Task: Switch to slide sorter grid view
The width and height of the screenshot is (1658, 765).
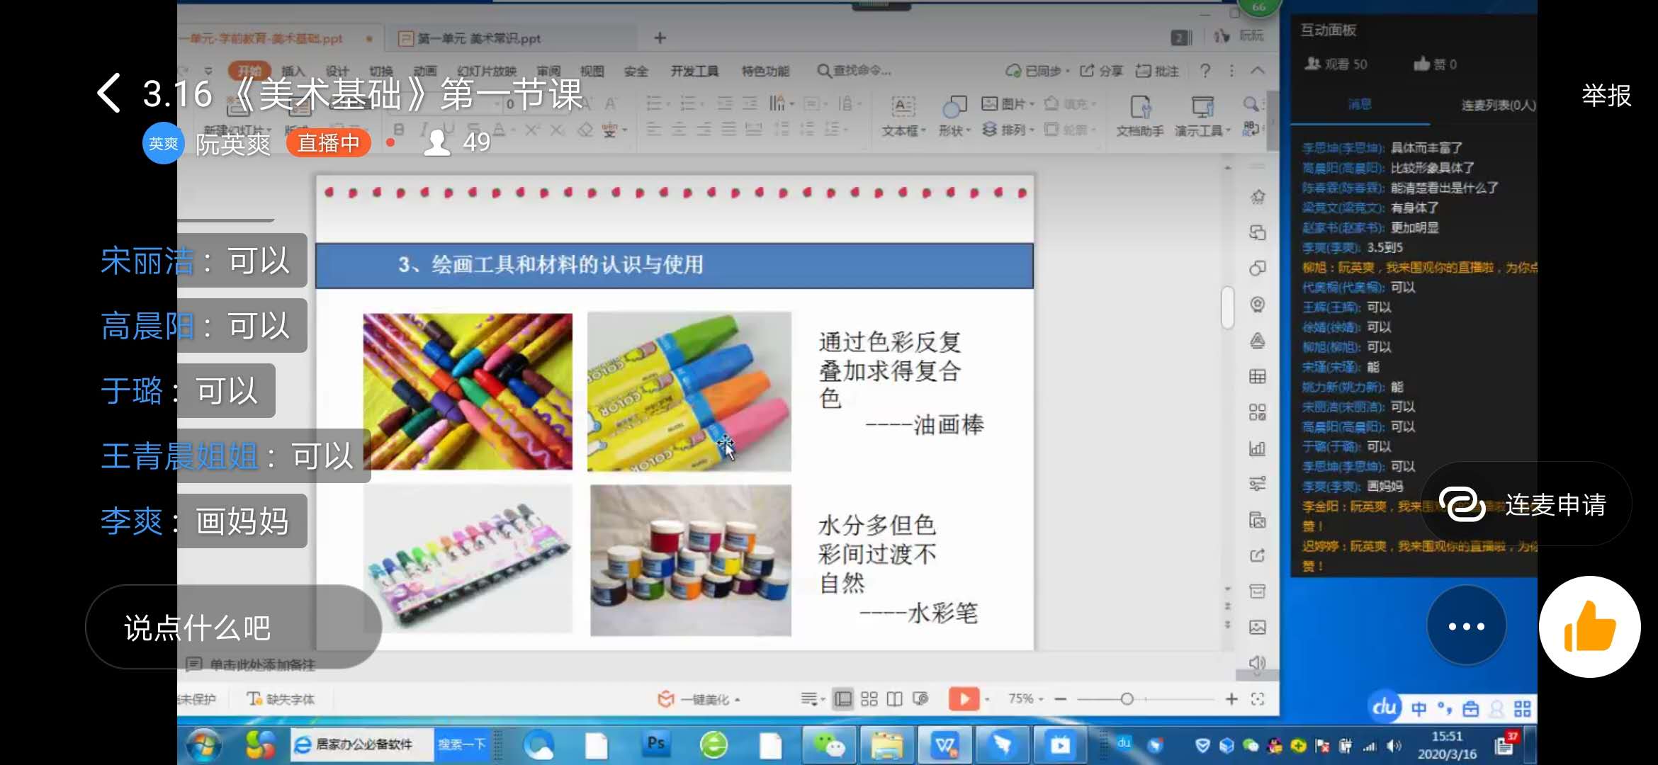Action: point(869,699)
